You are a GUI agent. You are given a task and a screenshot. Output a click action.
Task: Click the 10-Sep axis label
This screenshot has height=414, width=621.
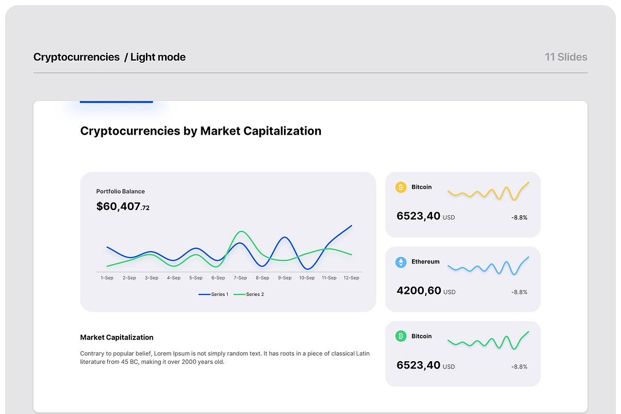pyautogui.click(x=307, y=278)
